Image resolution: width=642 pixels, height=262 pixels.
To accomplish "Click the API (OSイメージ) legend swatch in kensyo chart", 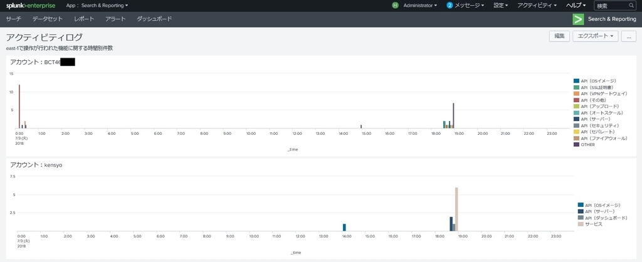I will (x=581, y=205).
